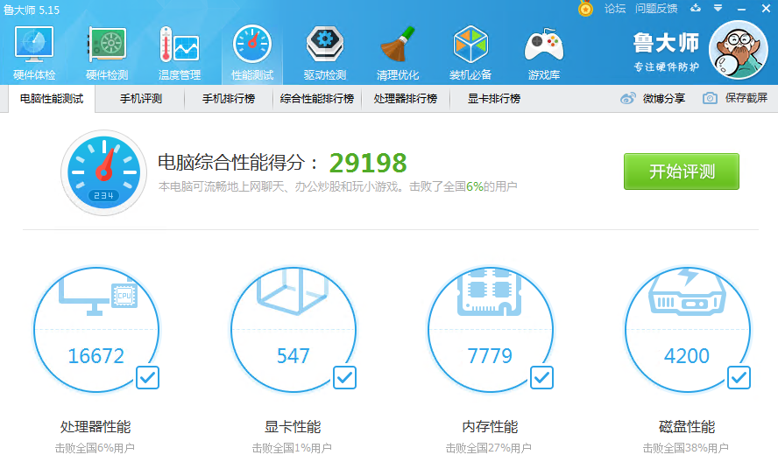The height and width of the screenshot is (462, 778).
Task: Click the skin/theme icon beside 问题反馈
Action: [x=696, y=8]
